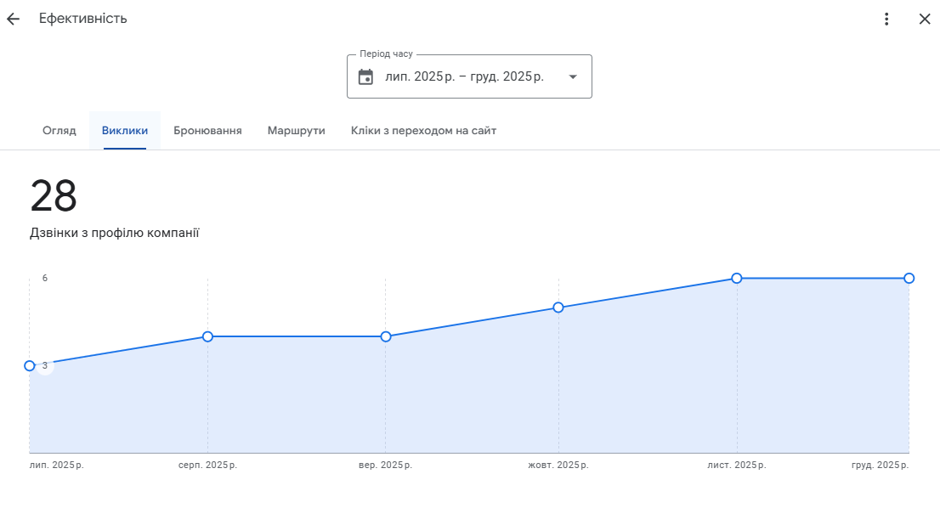Screen dimensions: 940x508
Task: Close the Ефективність panel with X
Action: [x=925, y=19]
